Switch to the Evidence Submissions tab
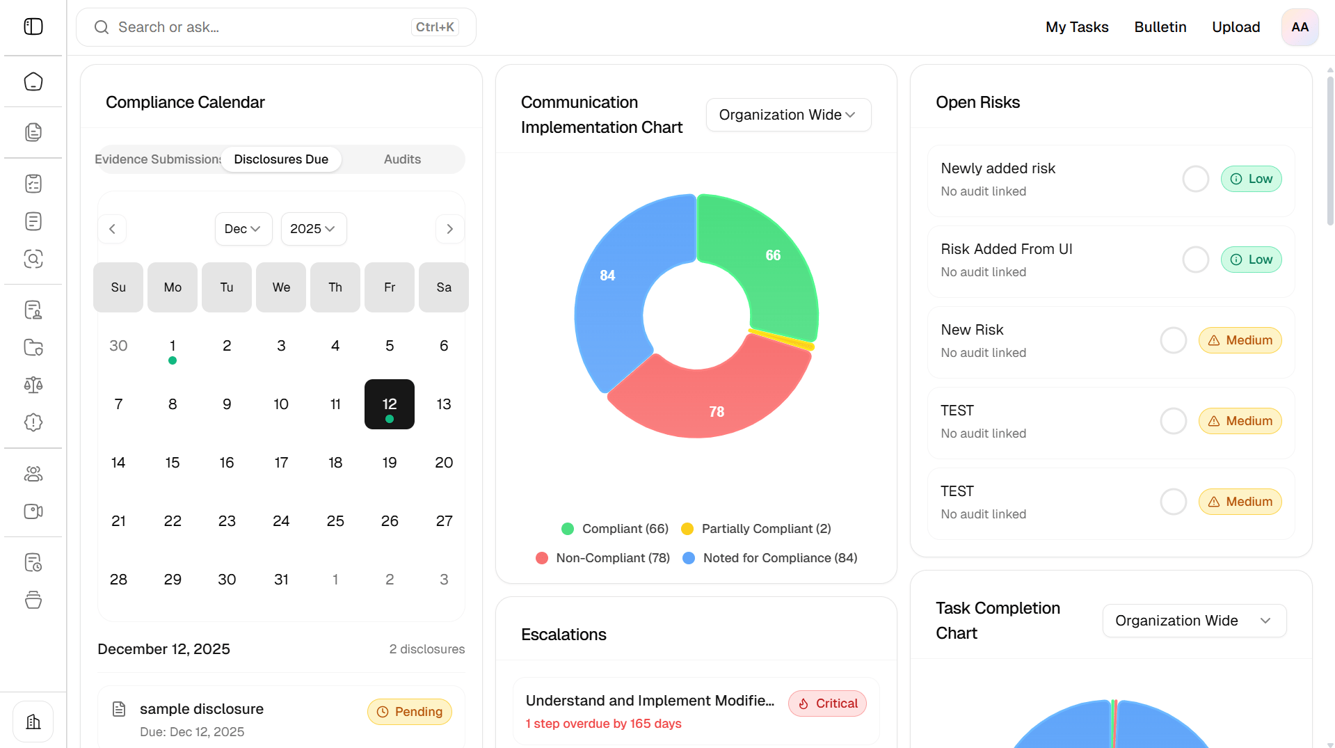The height and width of the screenshot is (748, 1335). click(158, 159)
